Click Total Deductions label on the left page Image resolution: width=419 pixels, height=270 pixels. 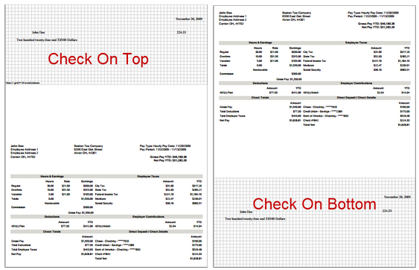(x=21, y=245)
